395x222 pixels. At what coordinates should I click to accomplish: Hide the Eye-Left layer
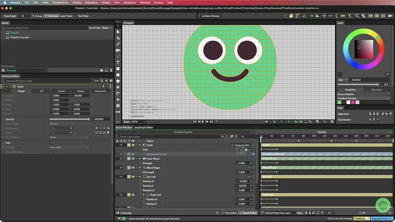(121, 177)
